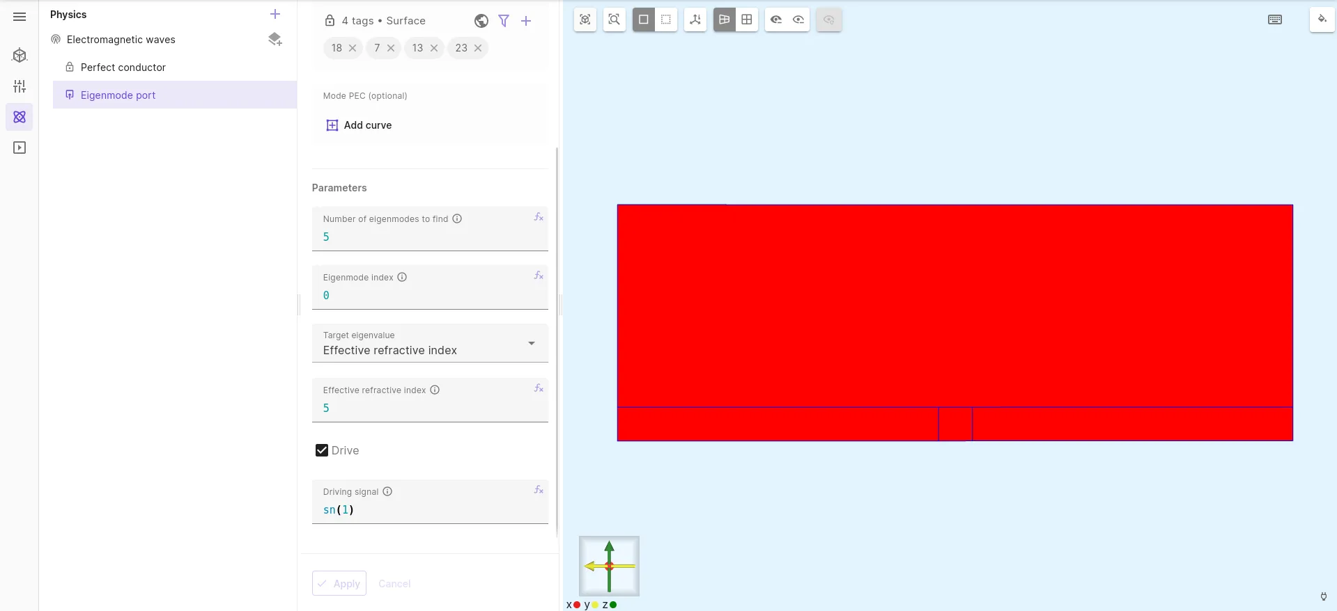
Task: Edit the Effective refractive index value
Action: (x=430, y=408)
